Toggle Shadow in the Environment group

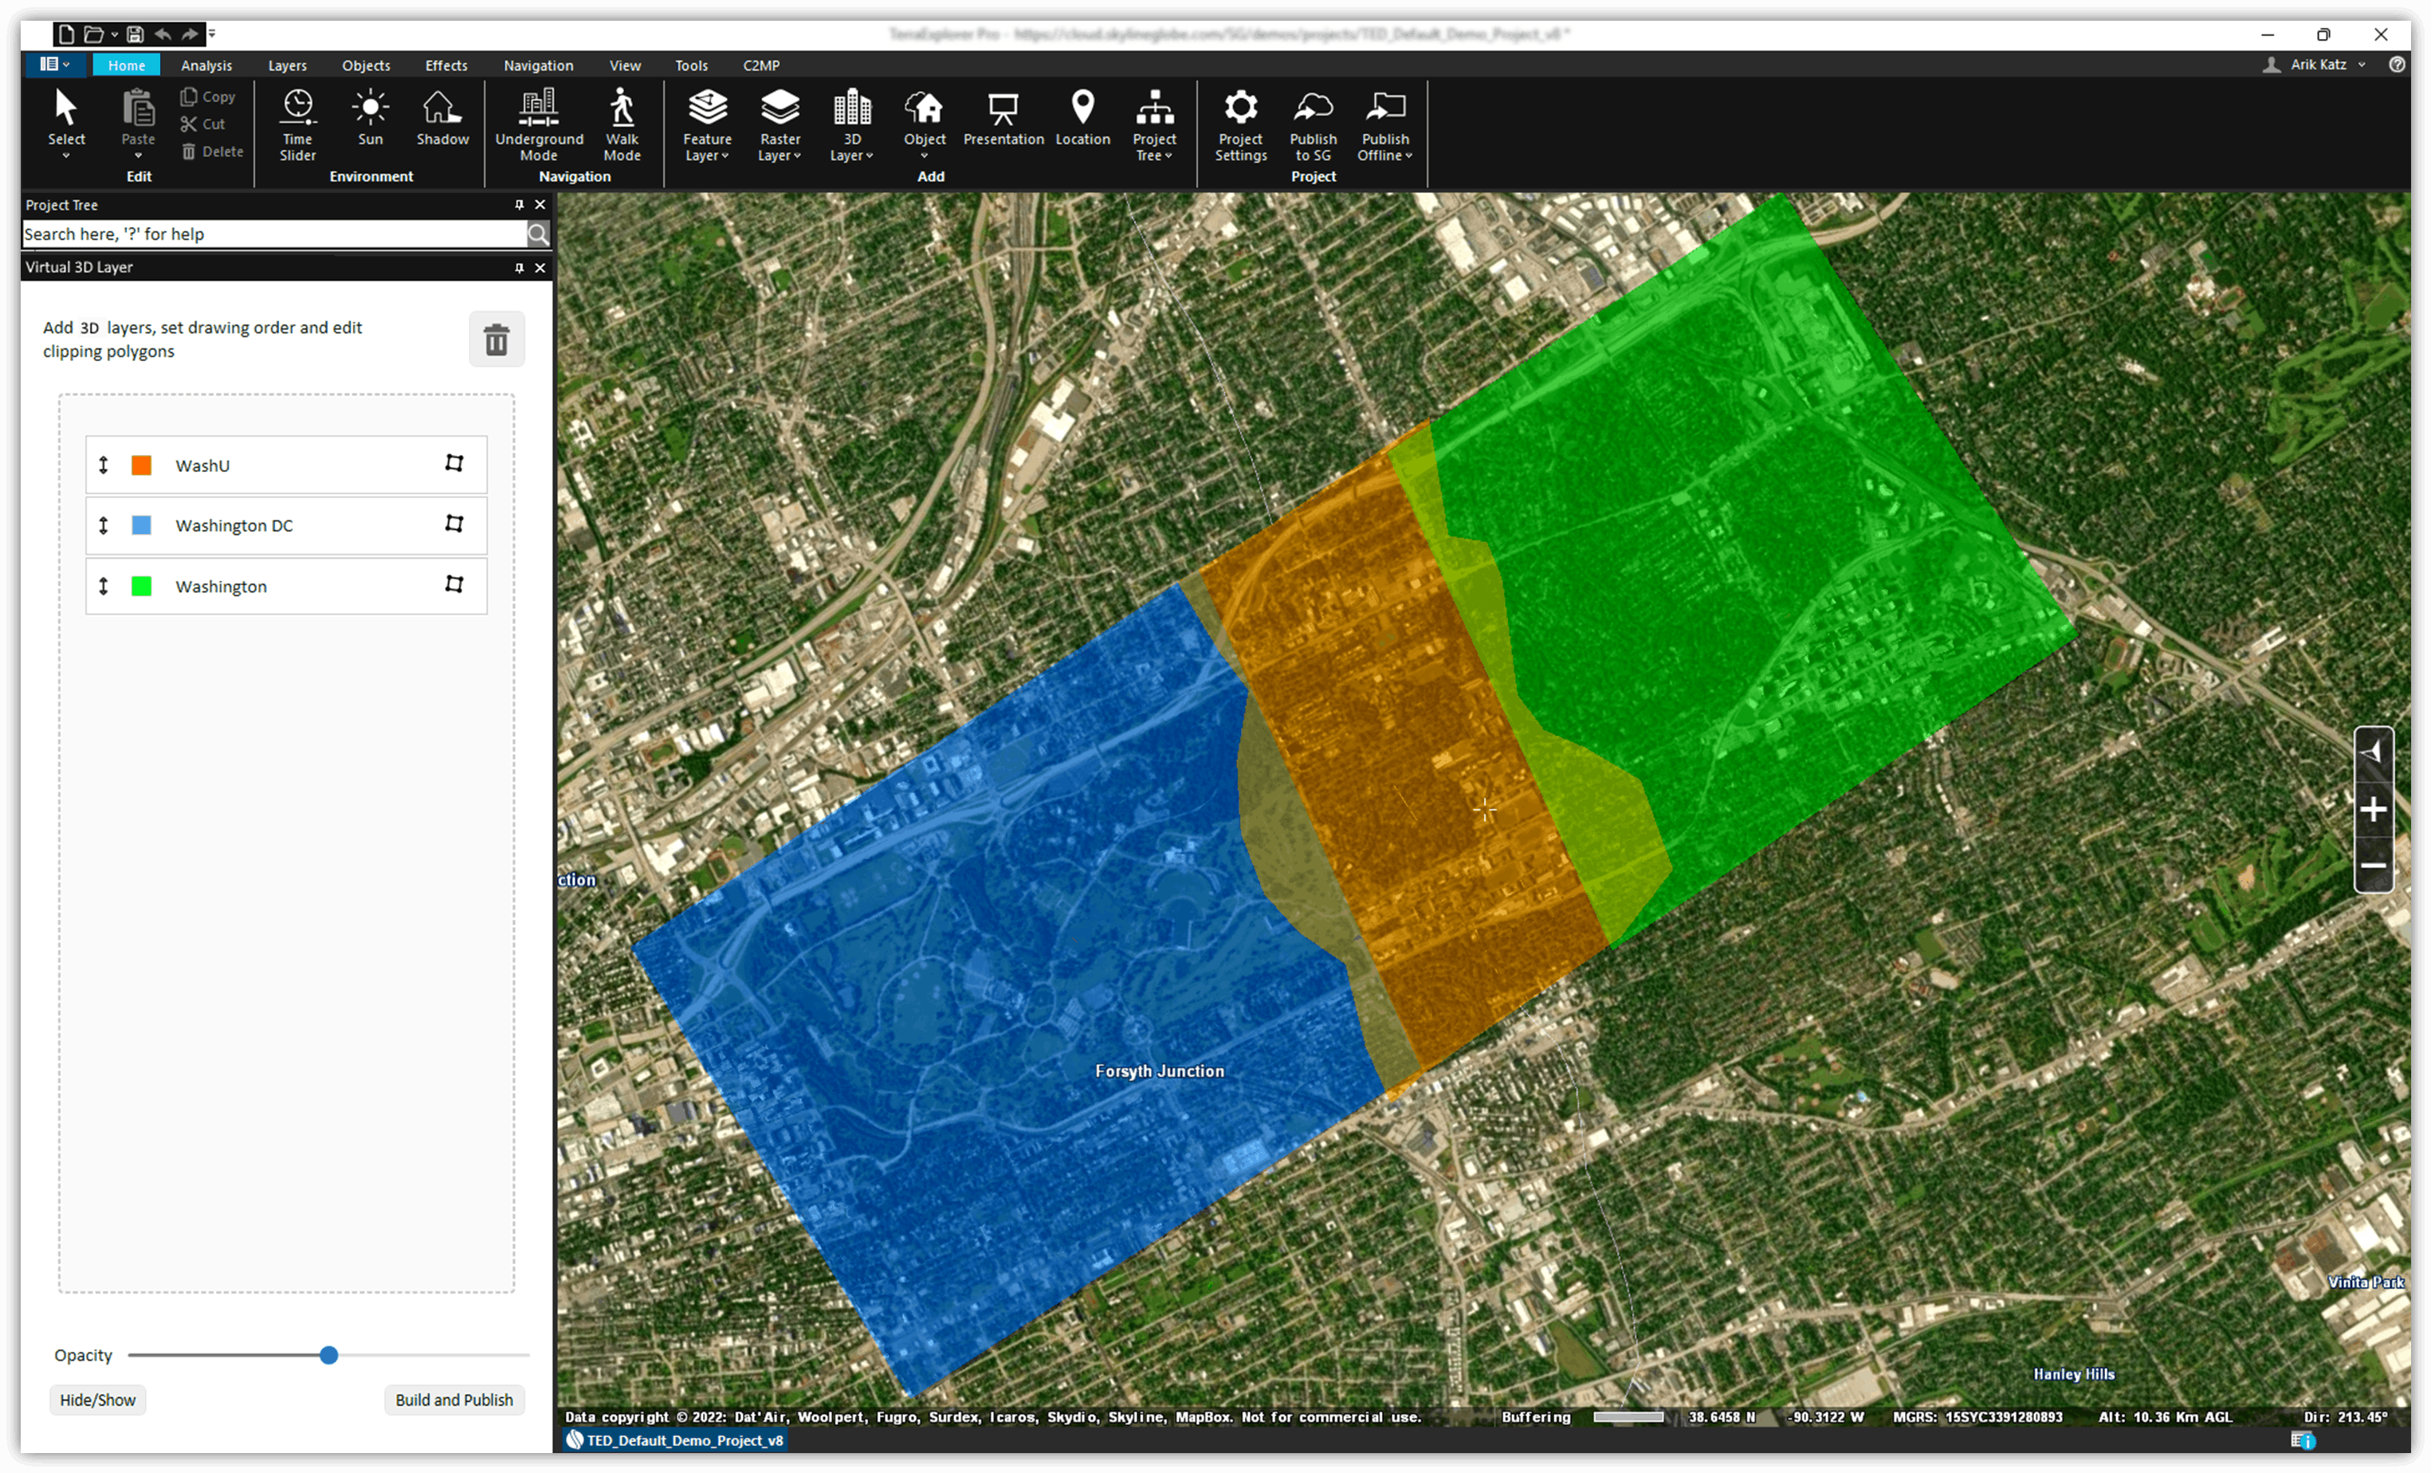pyautogui.click(x=442, y=117)
